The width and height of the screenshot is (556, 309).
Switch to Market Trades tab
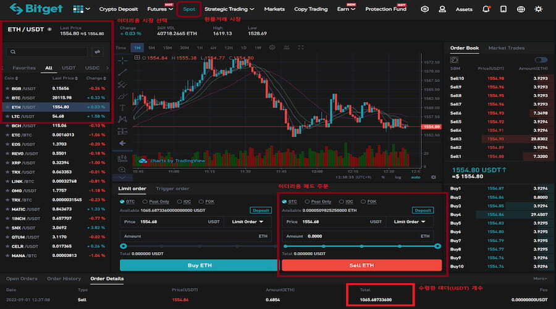tap(507, 48)
